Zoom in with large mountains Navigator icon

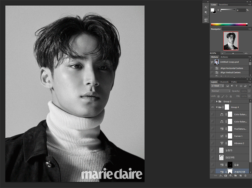[x=246, y=53]
